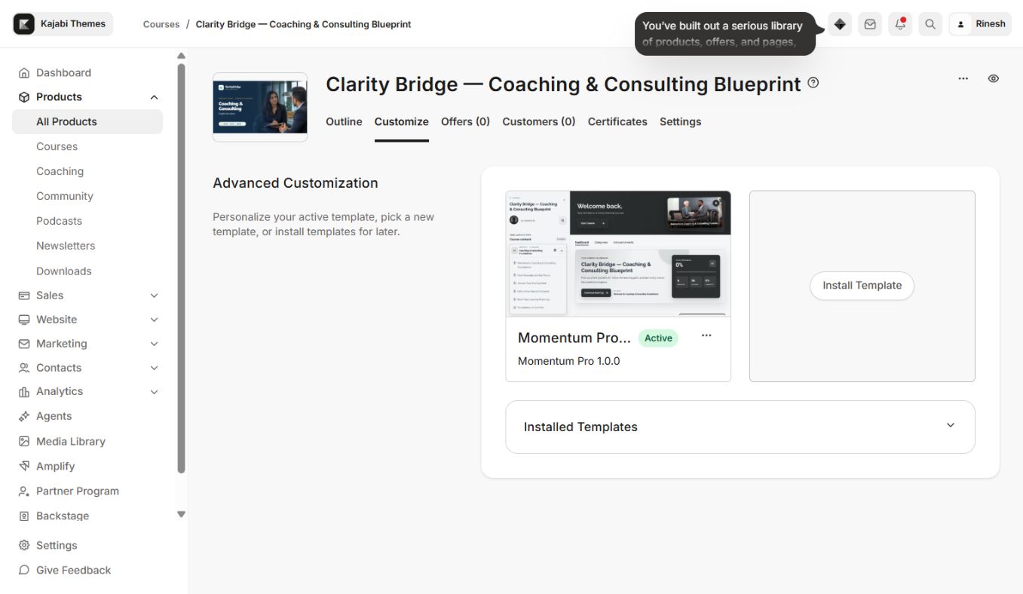Click the Momentum Pro template preview thumbnail
Image resolution: width=1023 pixels, height=594 pixels.
click(618, 254)
